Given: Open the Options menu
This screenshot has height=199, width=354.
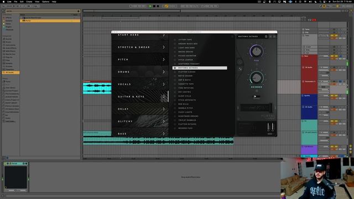Looking at the screenshot, I should pos(45,2).
